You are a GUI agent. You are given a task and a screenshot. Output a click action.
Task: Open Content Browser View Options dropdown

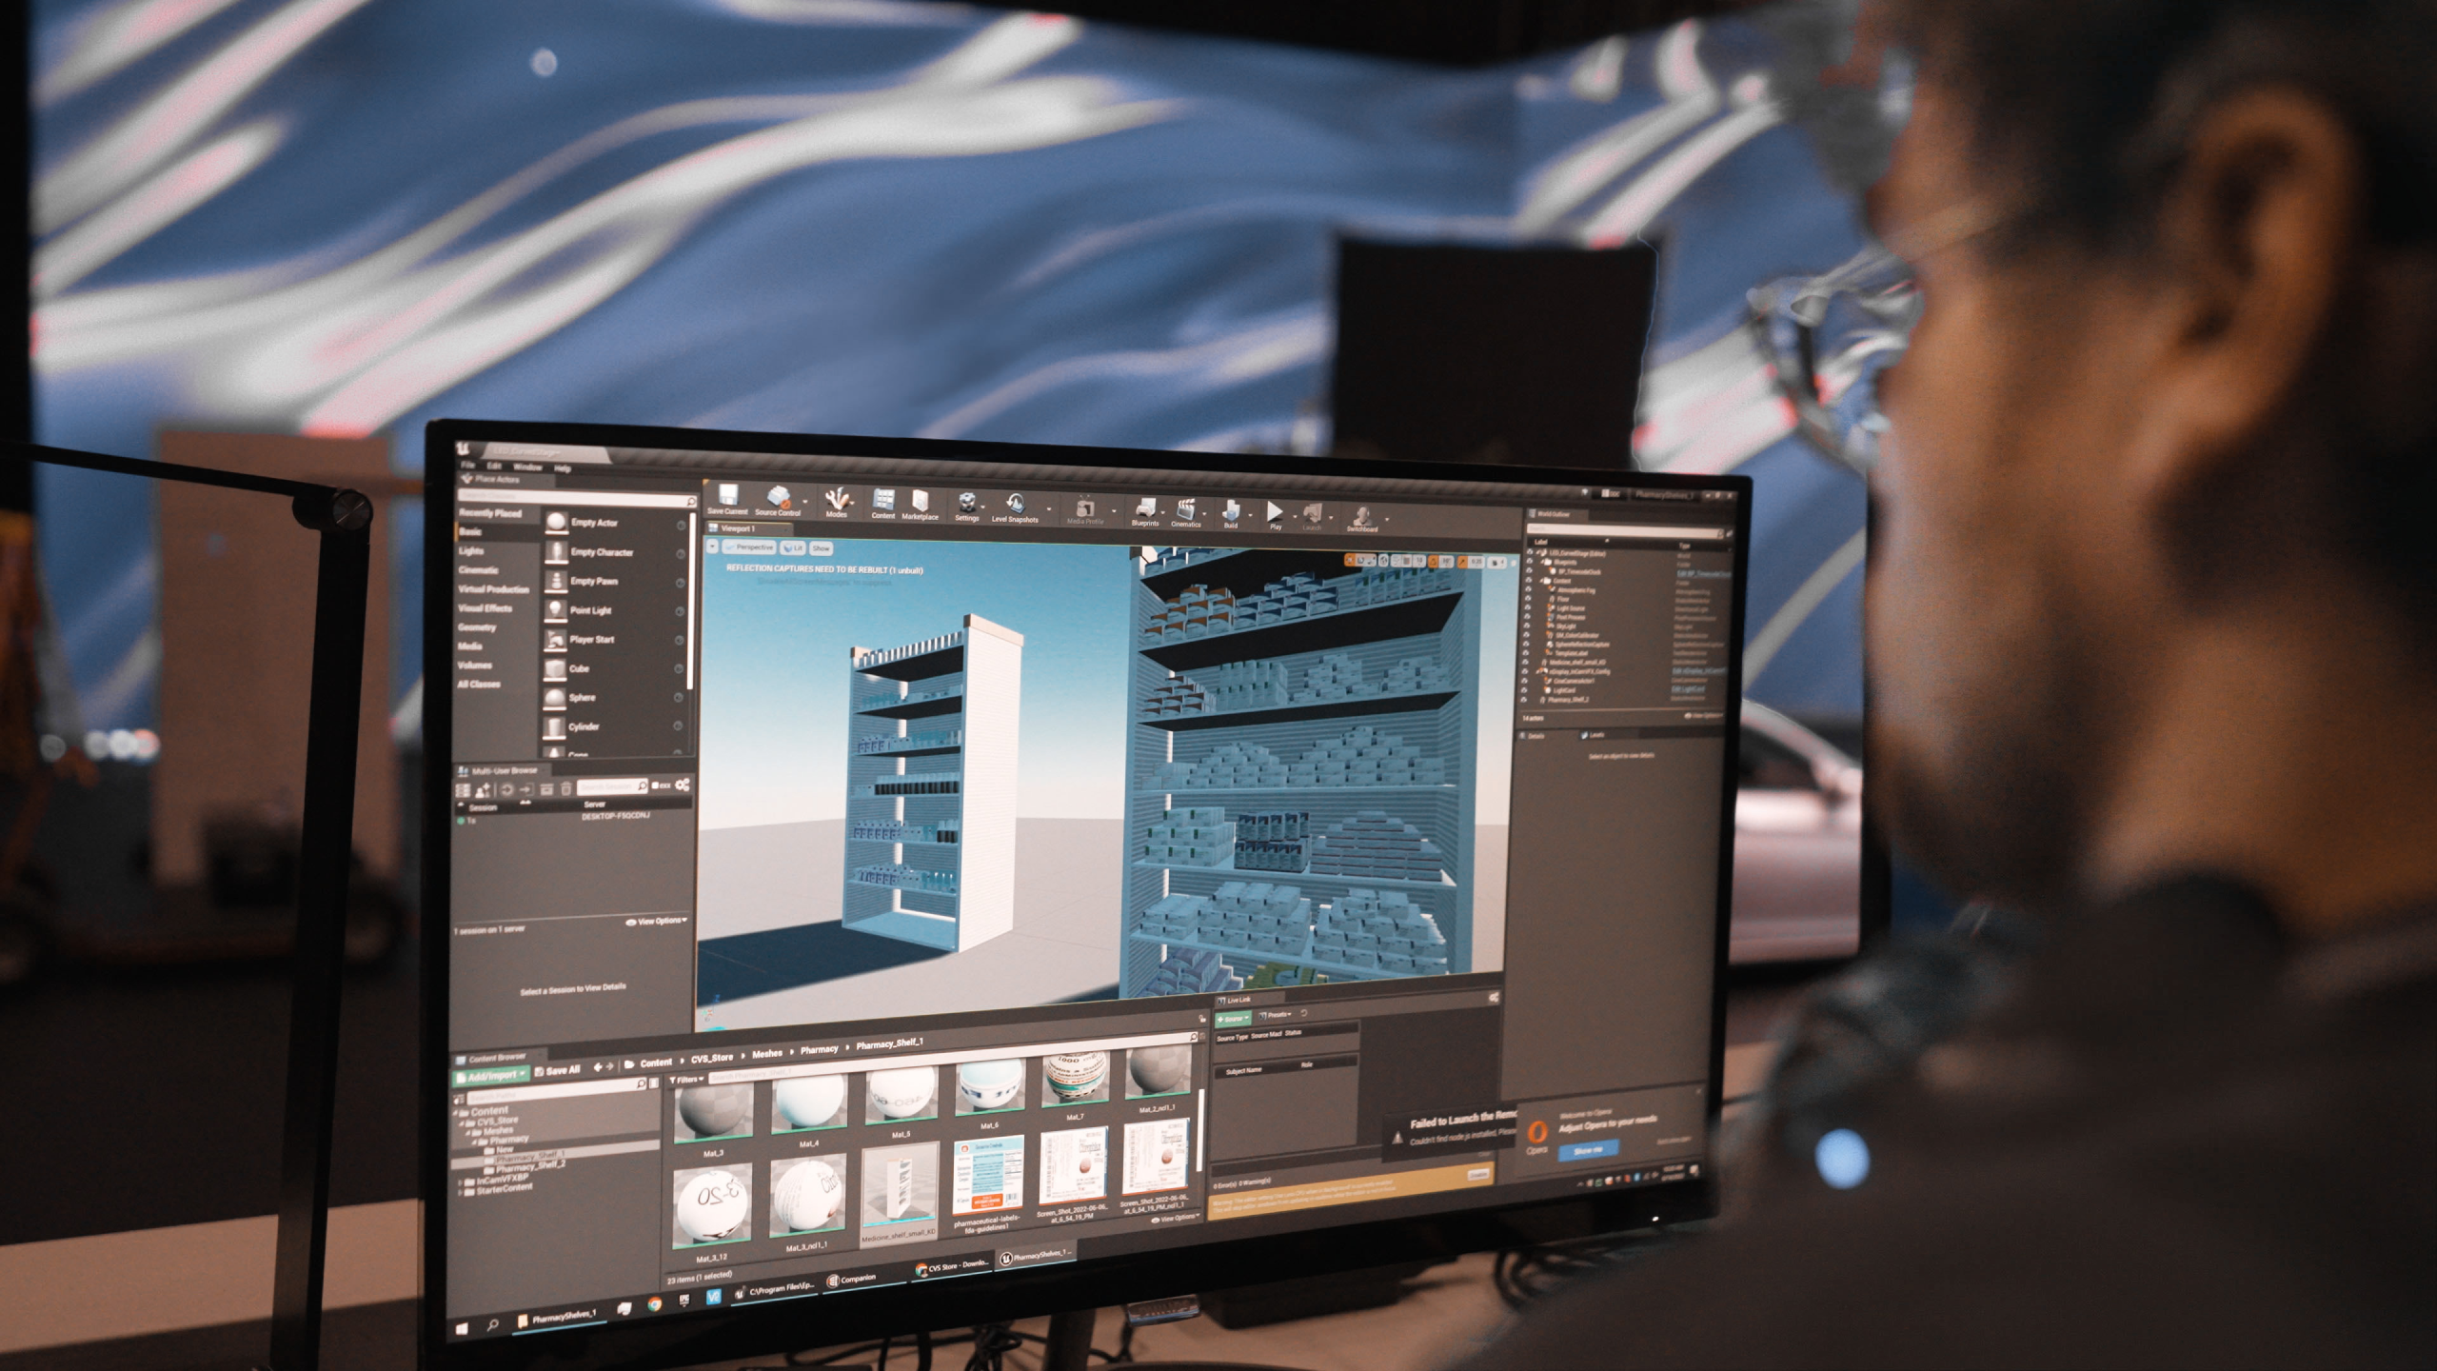click(x=1176, y=1219)
